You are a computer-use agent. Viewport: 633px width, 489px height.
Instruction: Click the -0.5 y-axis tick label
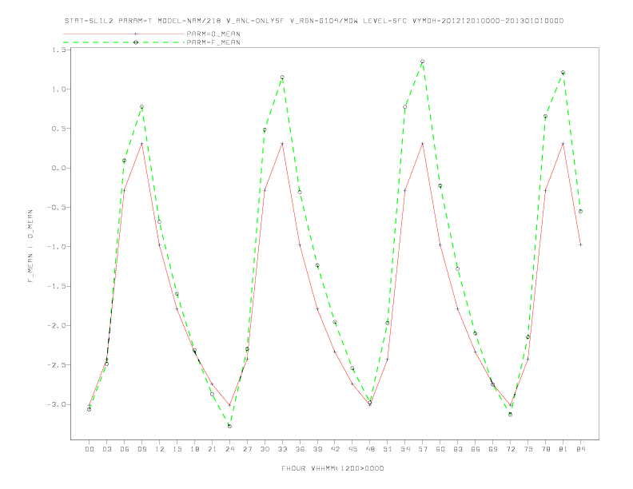coord(57,208)
